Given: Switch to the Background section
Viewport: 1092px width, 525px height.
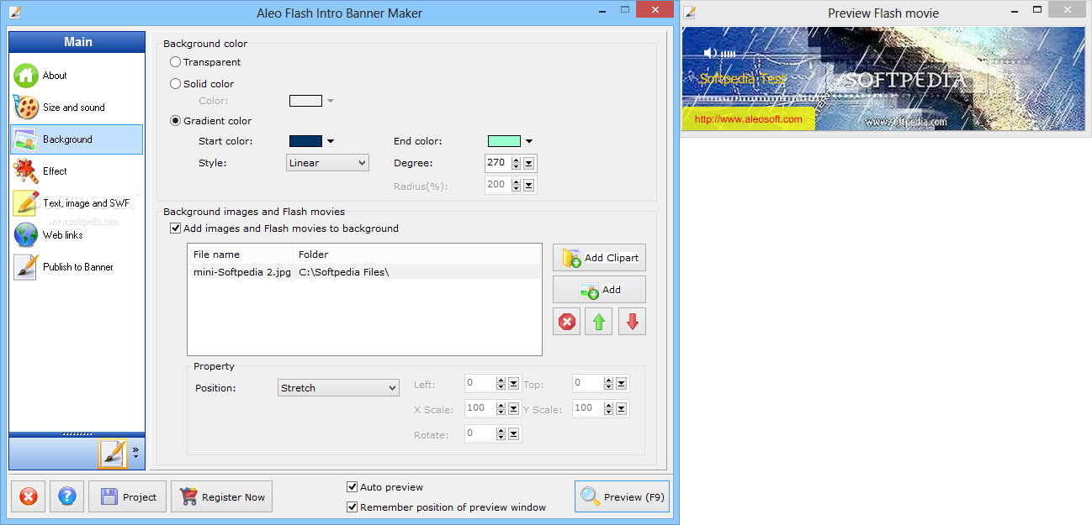Looking at the screenshot, I should (77, 139).
